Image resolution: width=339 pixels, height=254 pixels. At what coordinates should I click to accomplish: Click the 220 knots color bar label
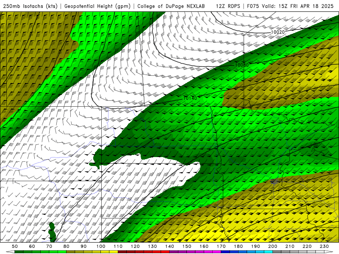pyautogui.click(x=307, y=246)
